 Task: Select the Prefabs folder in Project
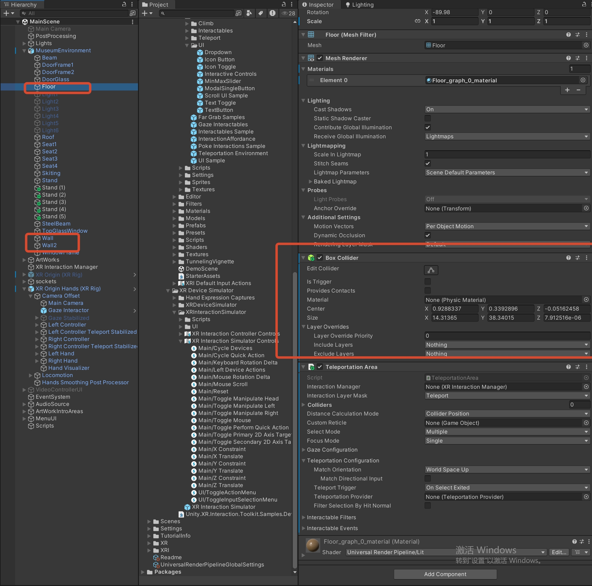pos(195,225)
